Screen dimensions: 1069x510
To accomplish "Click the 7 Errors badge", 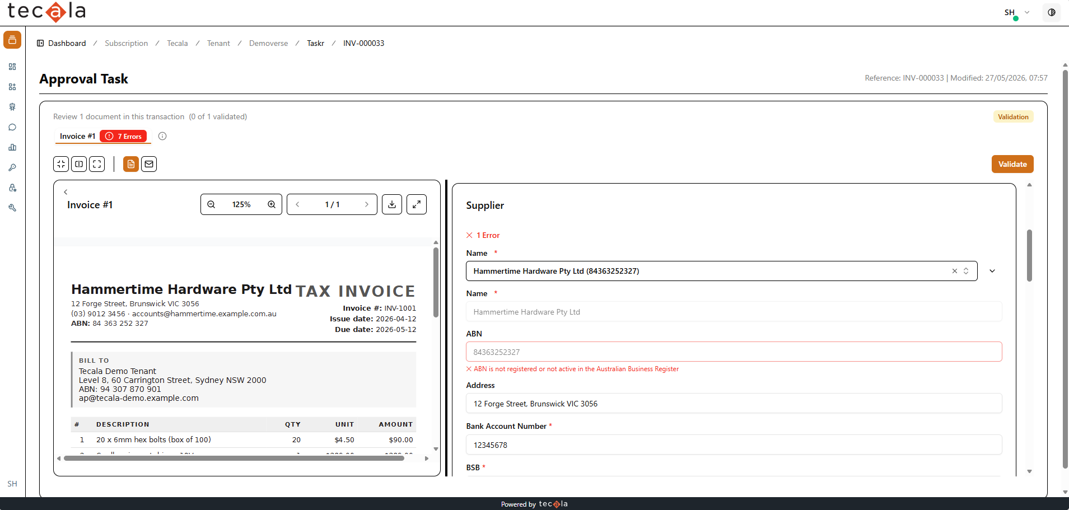I will point(123,136).
